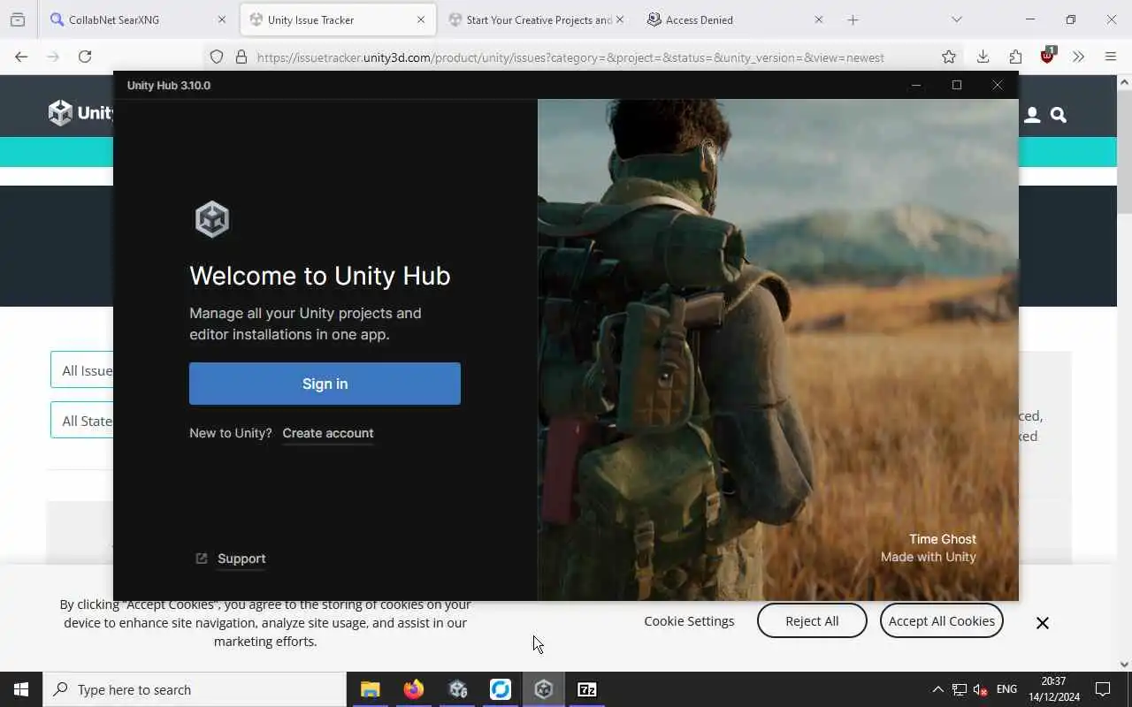Open the gear-box app on the taskbar
Screen dimensions: 1132x707
457,689
